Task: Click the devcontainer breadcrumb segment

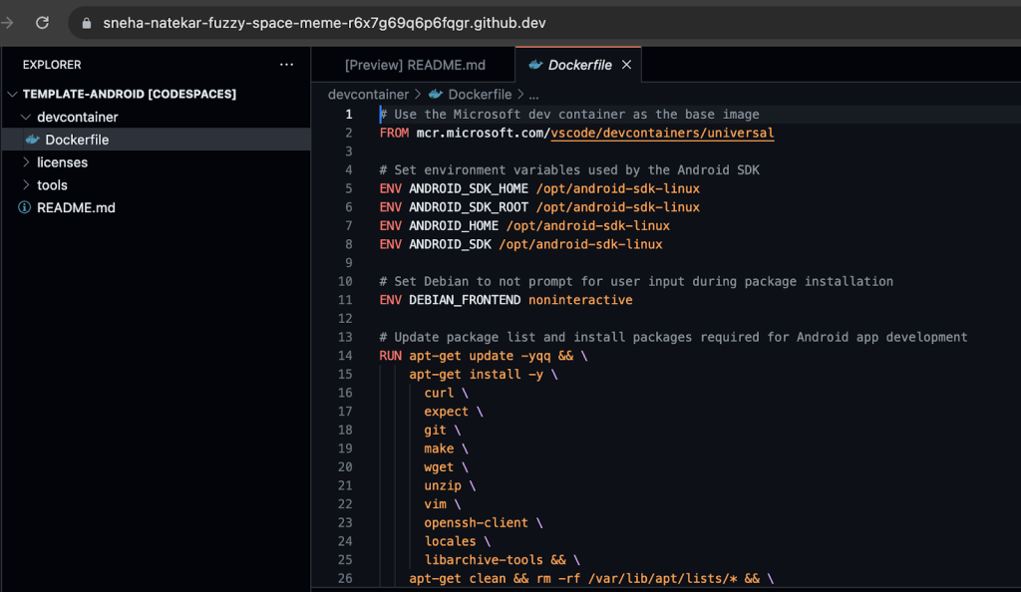Action: (368, 95)
